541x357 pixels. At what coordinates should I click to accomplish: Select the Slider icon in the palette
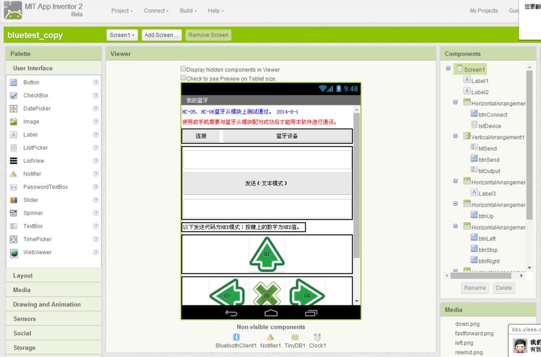14,200
